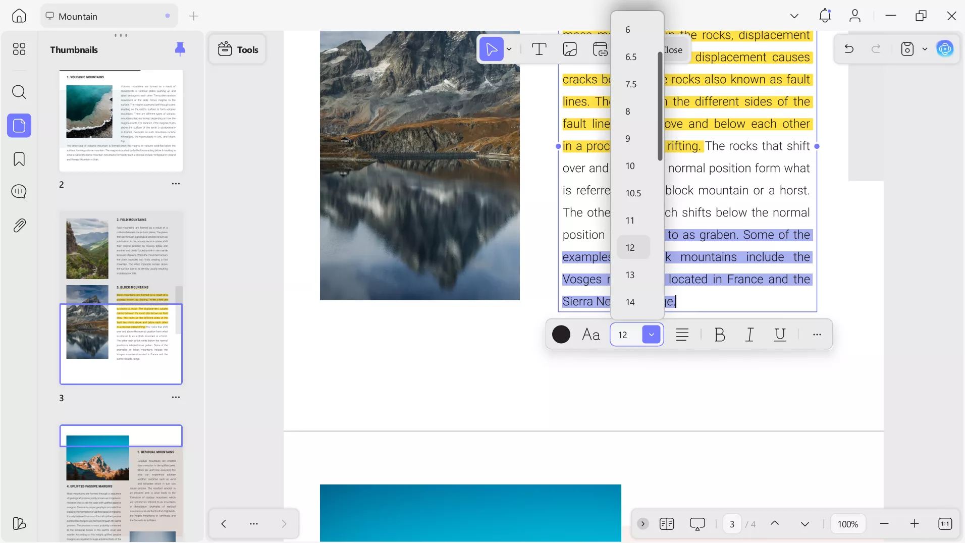Viewport: 965px width, 543px height.
Task: Select the page 2 thumbnail
Action: pyautogui.click(x=121, y=121)
